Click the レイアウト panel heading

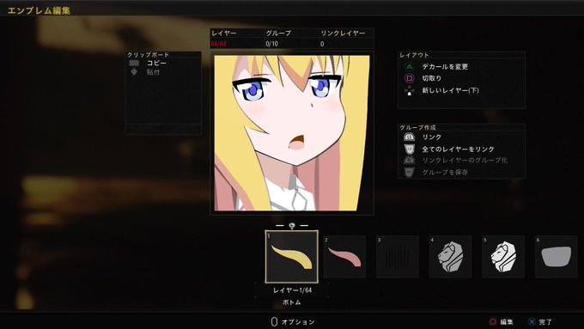[414, 55]
